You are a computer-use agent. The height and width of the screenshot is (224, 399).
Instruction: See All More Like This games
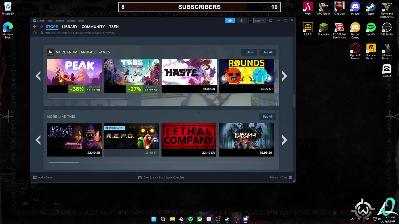click(267, 116)
